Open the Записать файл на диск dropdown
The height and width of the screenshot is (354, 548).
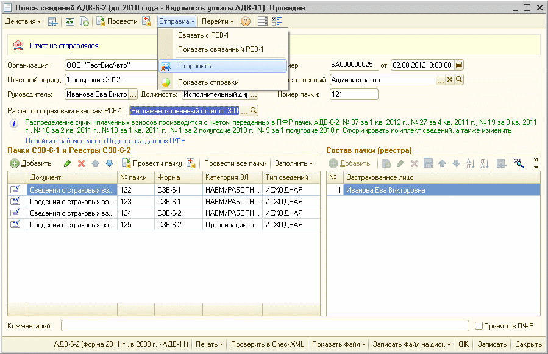[411, 344]
